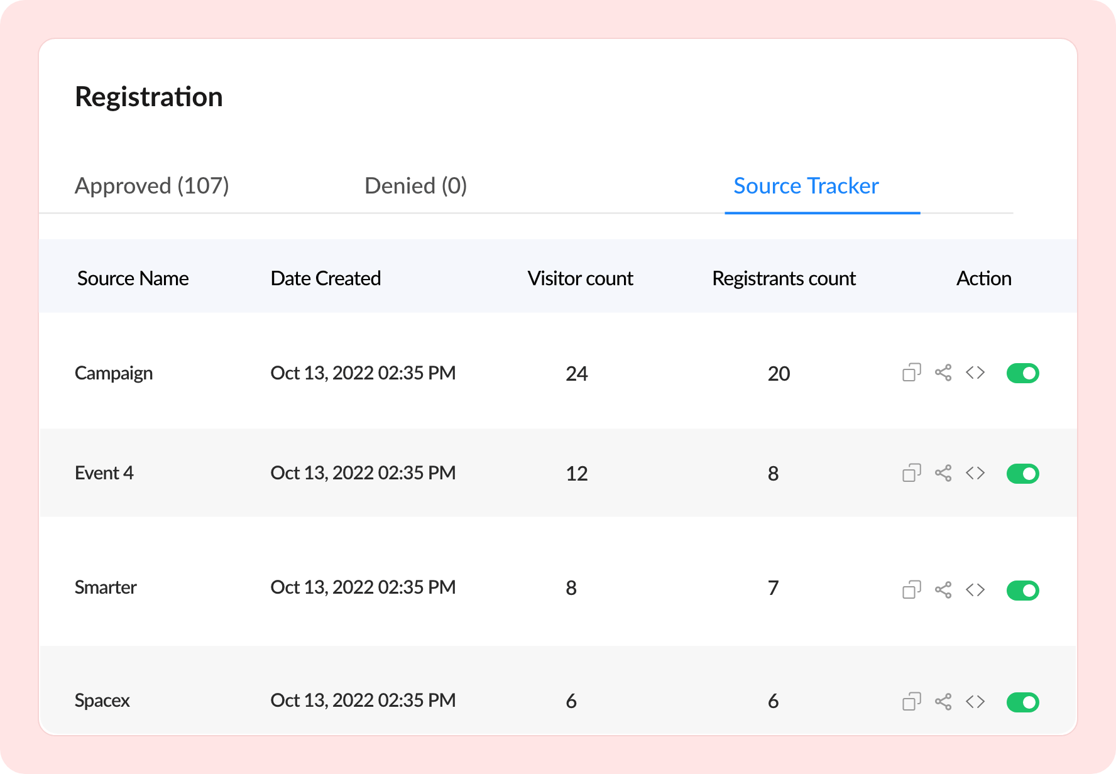Open embed code for Spacex source
This screenshot has height=774, width=1116.
975,702
